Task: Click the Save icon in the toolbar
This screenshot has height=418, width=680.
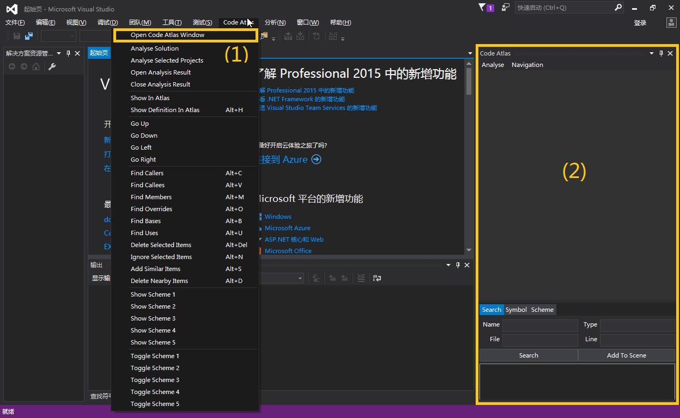Action: click(x=16, y=35)
